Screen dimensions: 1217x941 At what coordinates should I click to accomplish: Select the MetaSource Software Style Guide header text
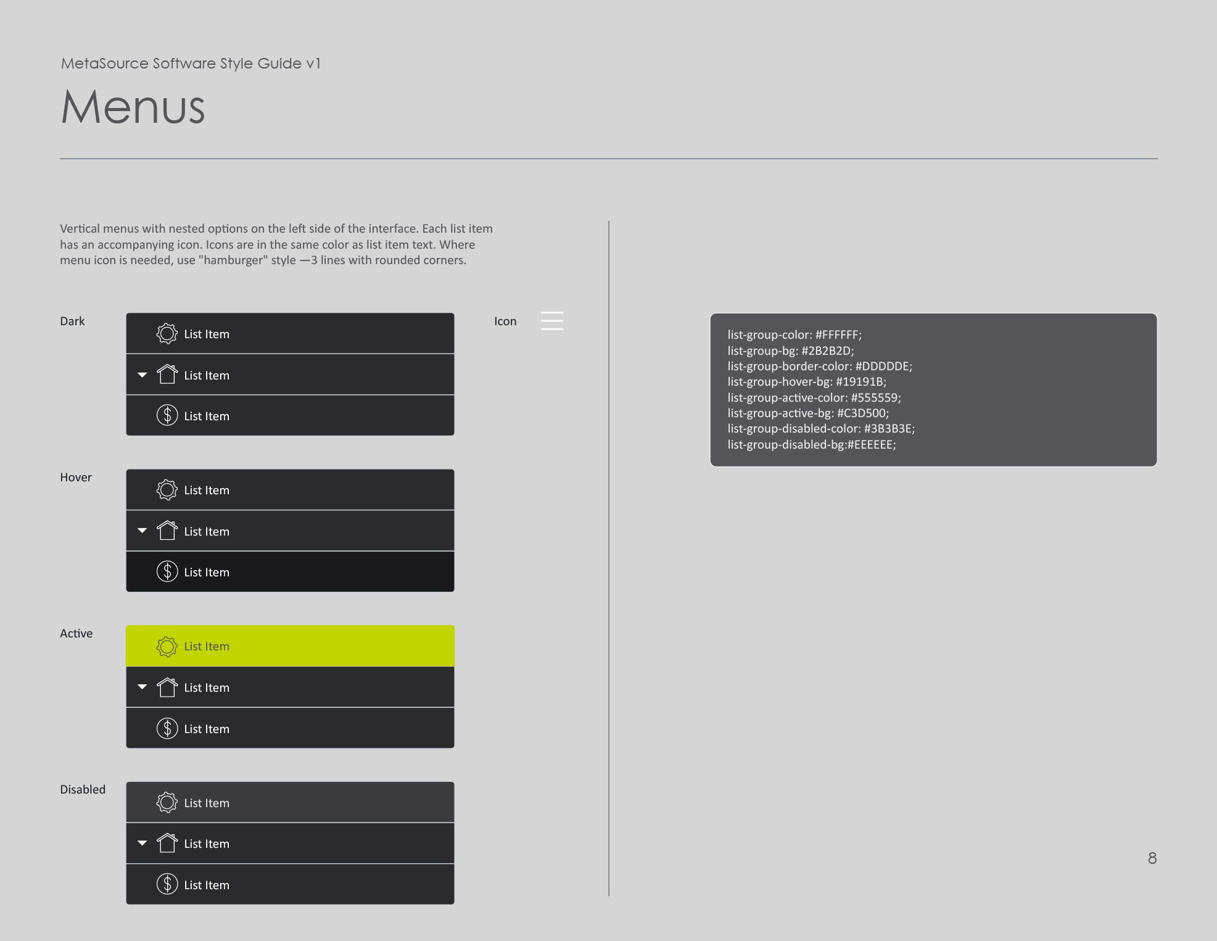click(190, 63)
